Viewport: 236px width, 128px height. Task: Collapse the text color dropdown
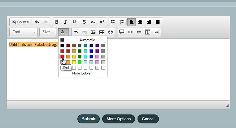[x=64, y=32]
